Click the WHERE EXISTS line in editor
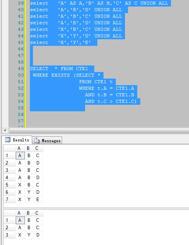 (x=66, y=75)
